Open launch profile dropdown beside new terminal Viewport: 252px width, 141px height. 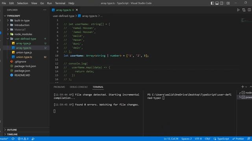point(246,87)
